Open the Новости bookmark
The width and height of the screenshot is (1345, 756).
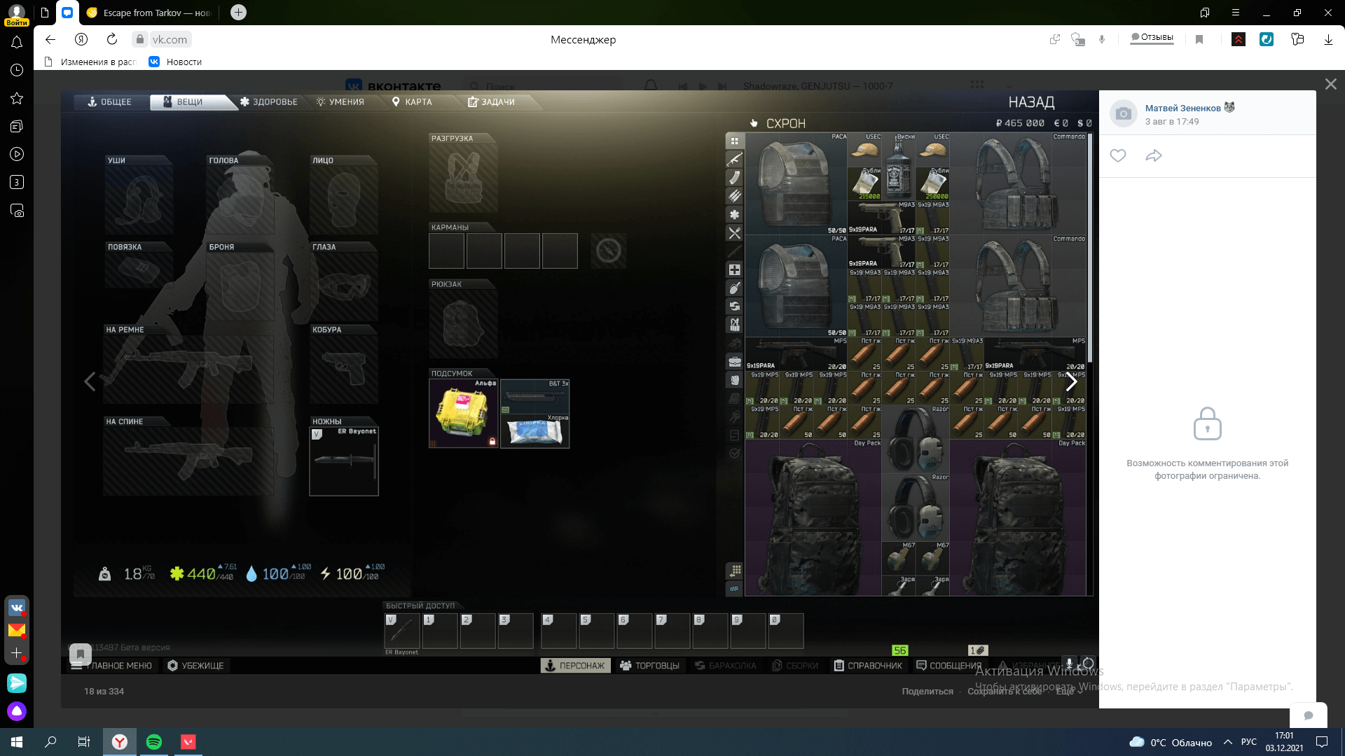point(176,62)
